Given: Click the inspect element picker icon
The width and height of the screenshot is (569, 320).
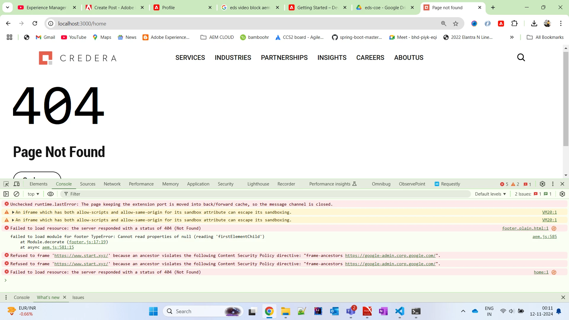Looking at the screenshot, I should click(6, 184).
